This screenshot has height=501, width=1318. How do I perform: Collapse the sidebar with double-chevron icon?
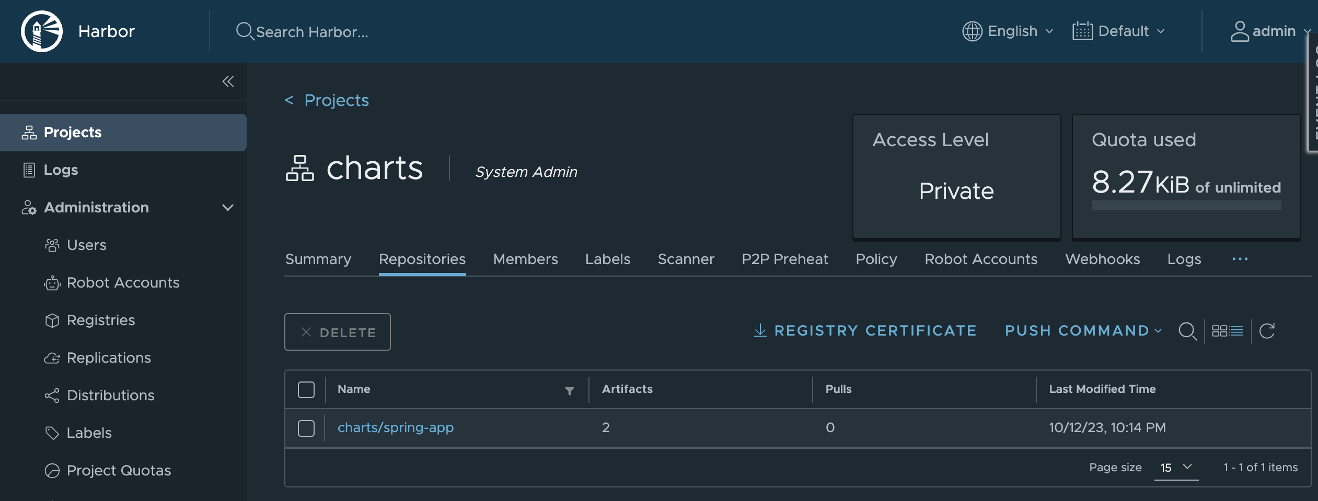228,81
